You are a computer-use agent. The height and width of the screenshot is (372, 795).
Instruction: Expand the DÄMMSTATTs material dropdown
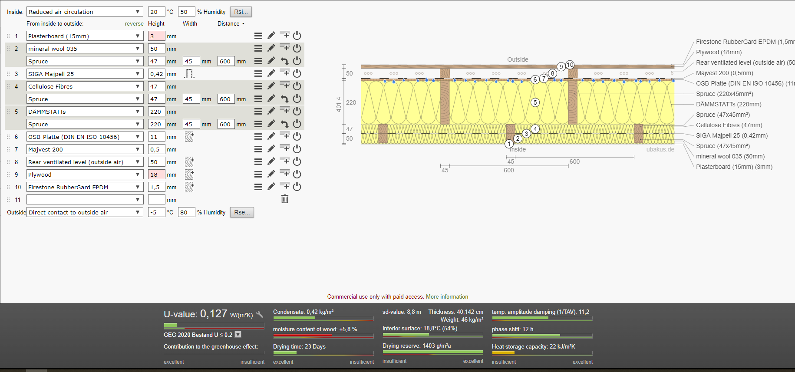tap(85, 112)
